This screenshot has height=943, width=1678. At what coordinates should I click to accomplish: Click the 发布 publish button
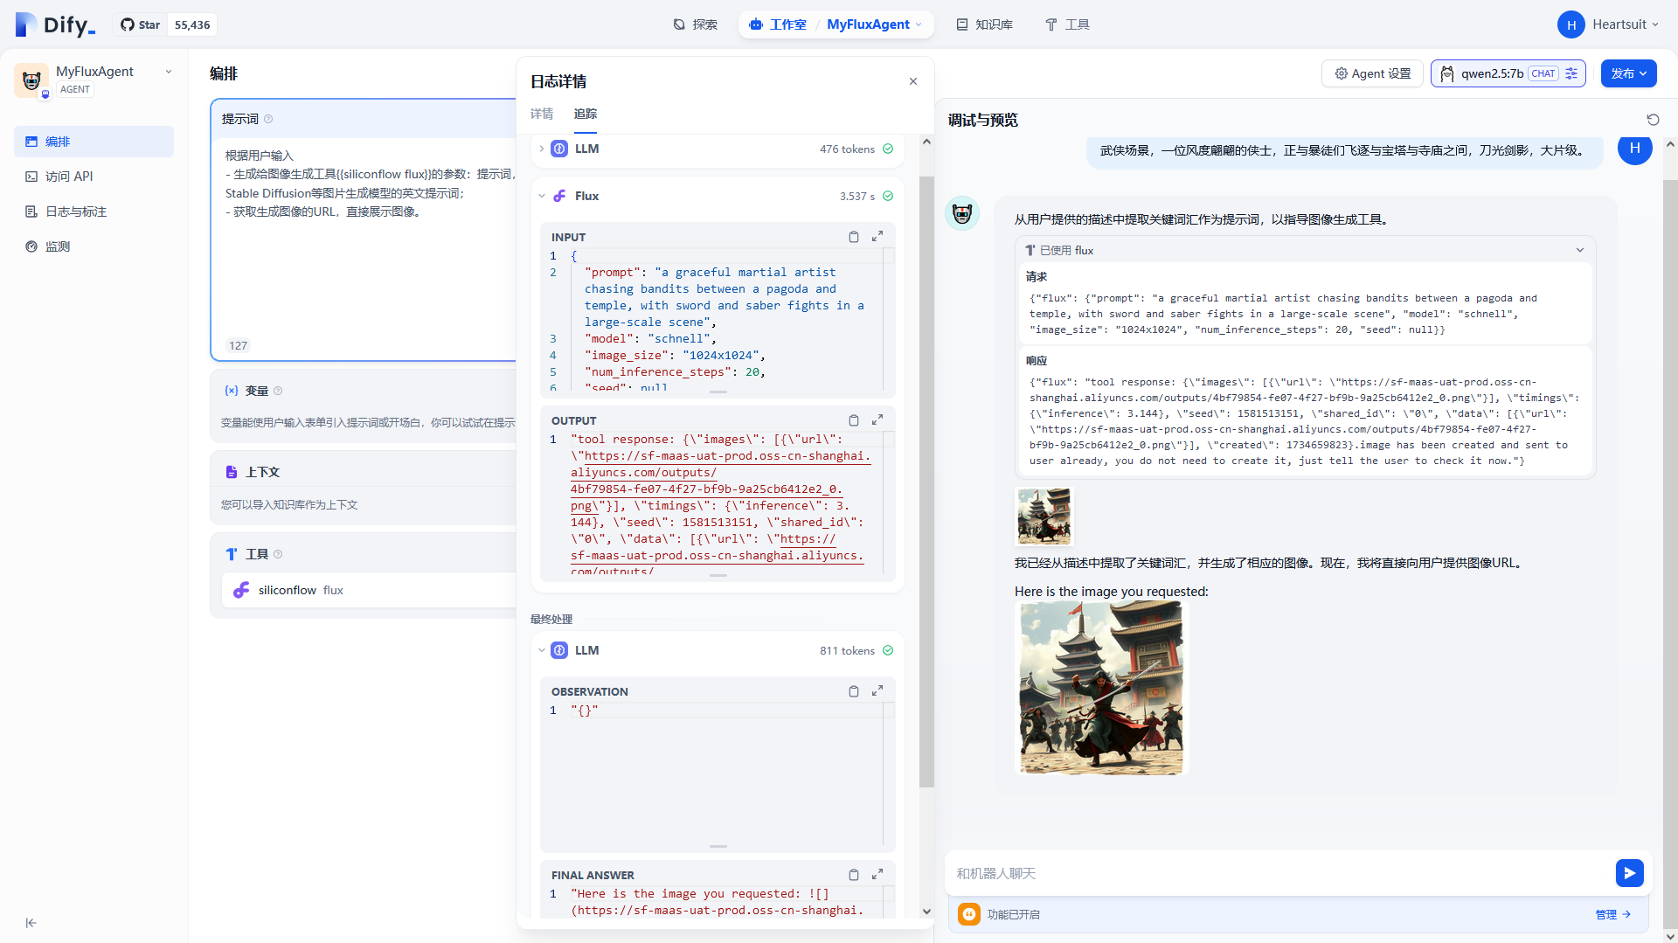point(1628,73)
